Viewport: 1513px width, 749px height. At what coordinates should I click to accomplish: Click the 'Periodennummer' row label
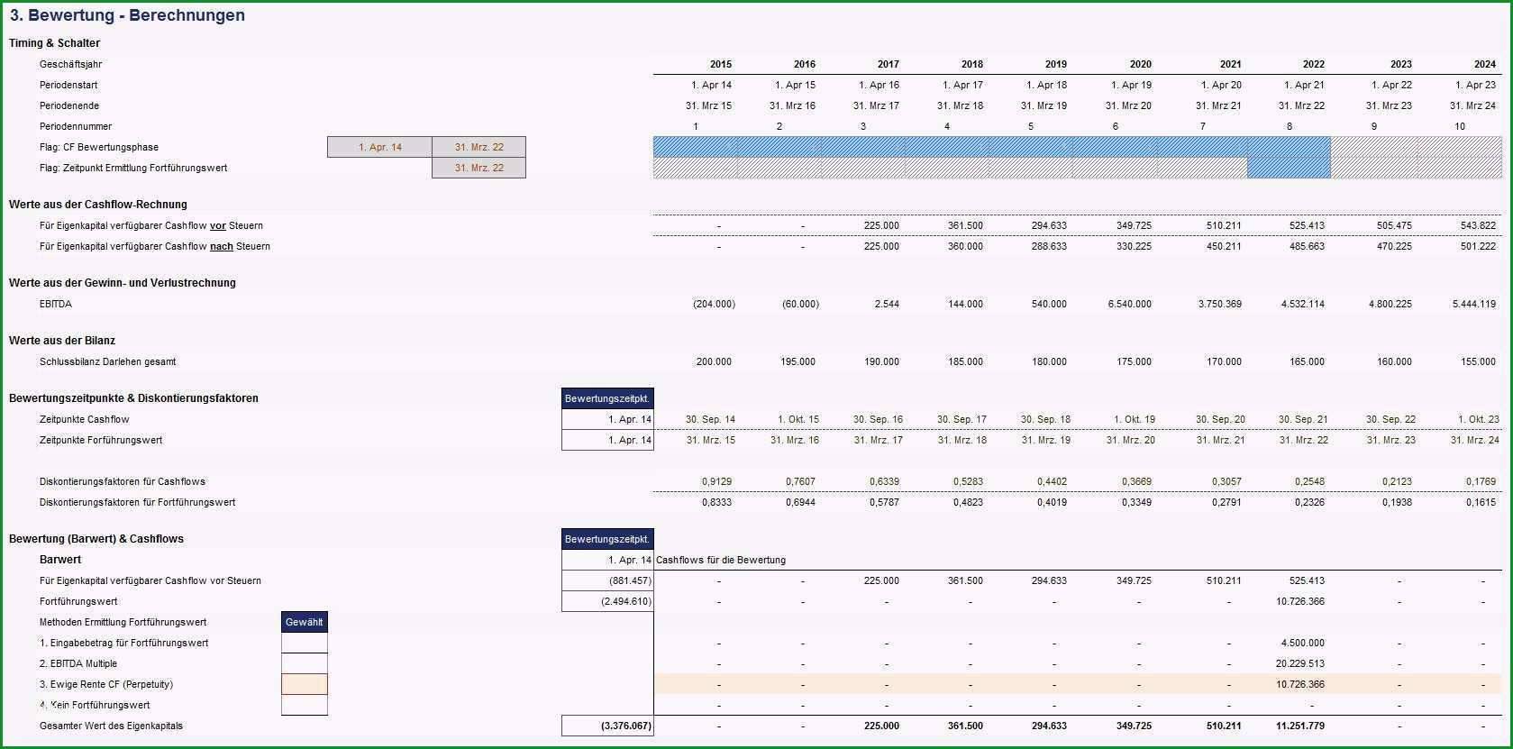click(76, 126)
